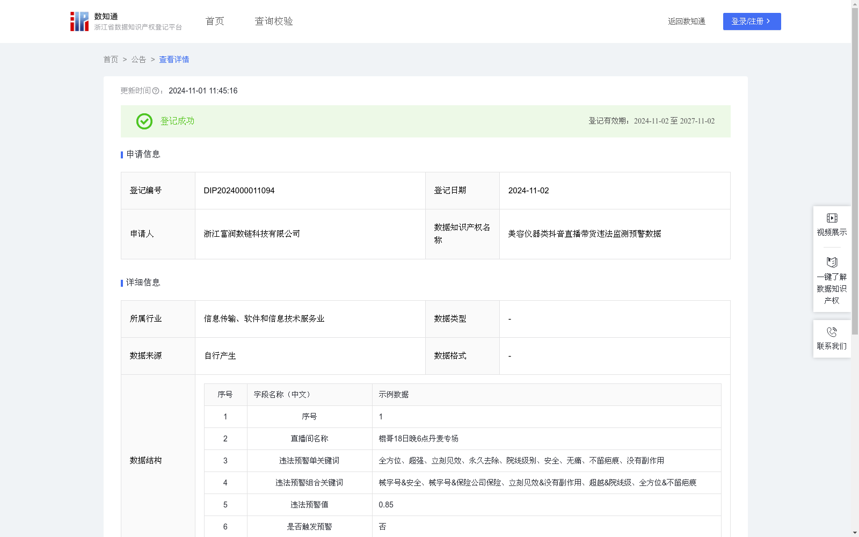Click the example value 0.85
859x537 pixels.
click(x=386, y=505)
